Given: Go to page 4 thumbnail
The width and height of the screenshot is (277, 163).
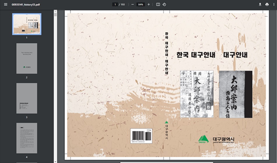Looking at the screenshot, I should (27, 138).
